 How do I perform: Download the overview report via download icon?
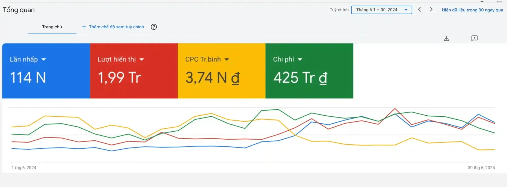[x=446, y=38]
